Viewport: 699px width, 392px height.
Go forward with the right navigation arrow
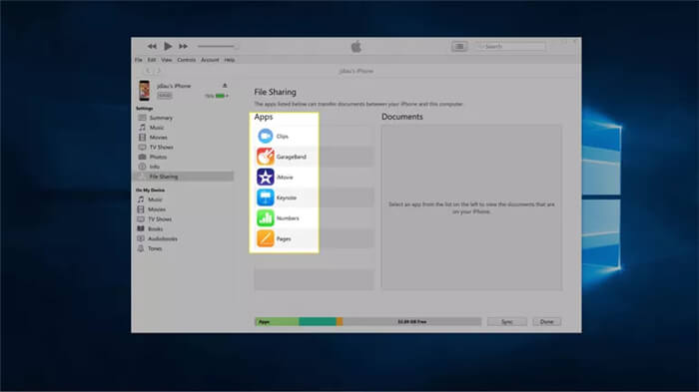[x=158, y=71]
